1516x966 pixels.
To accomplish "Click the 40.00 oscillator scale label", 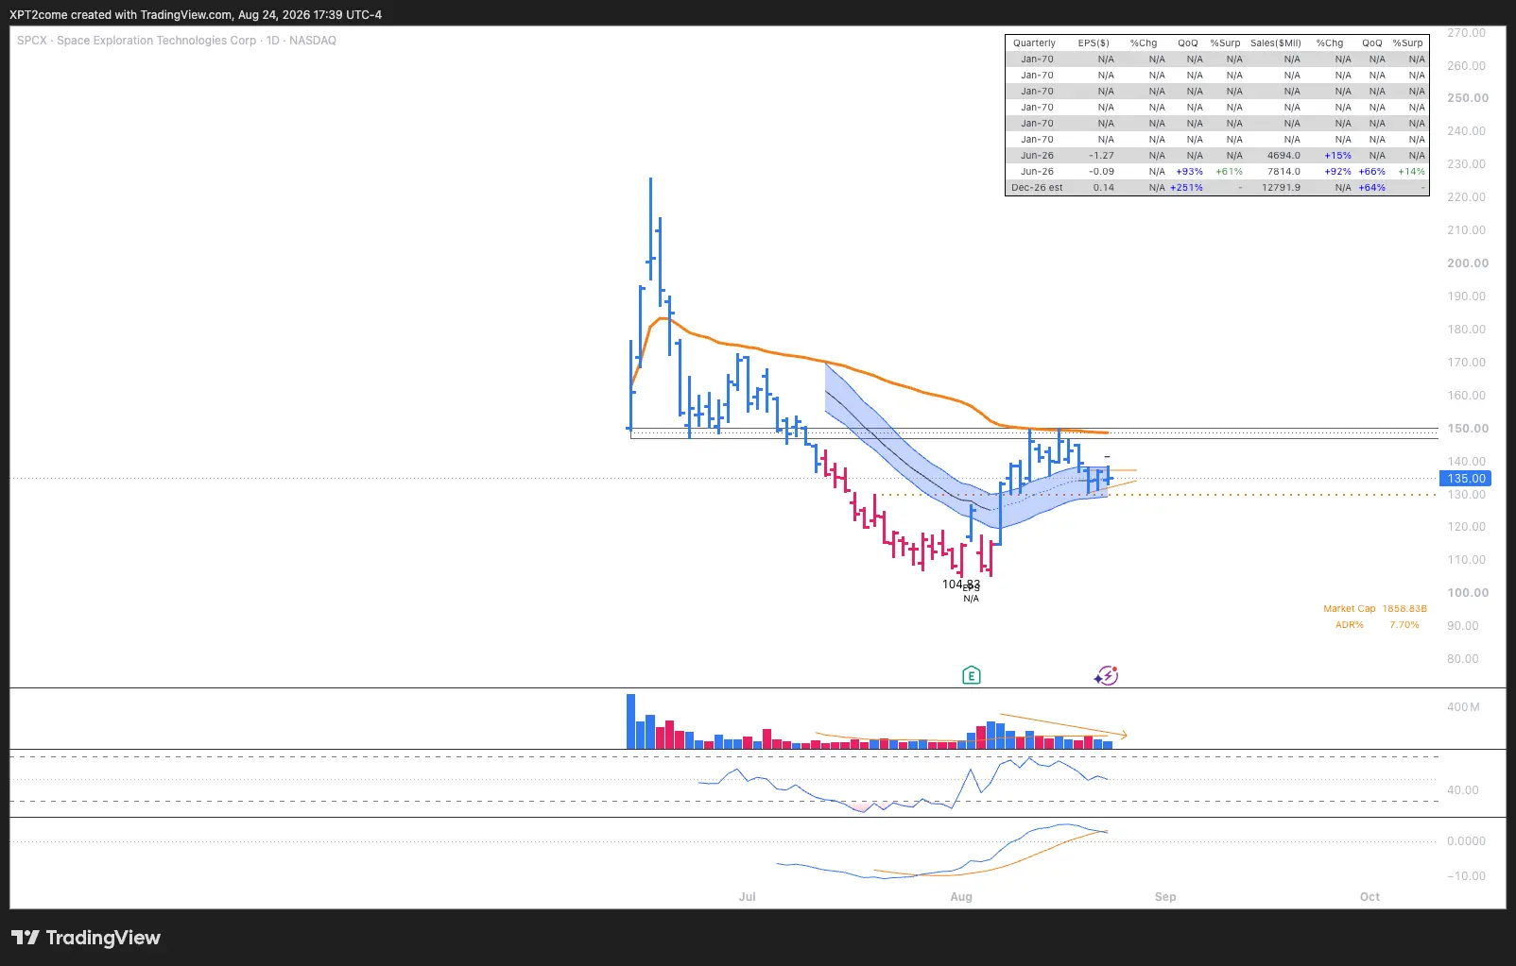I will [x=1463, y=790].
